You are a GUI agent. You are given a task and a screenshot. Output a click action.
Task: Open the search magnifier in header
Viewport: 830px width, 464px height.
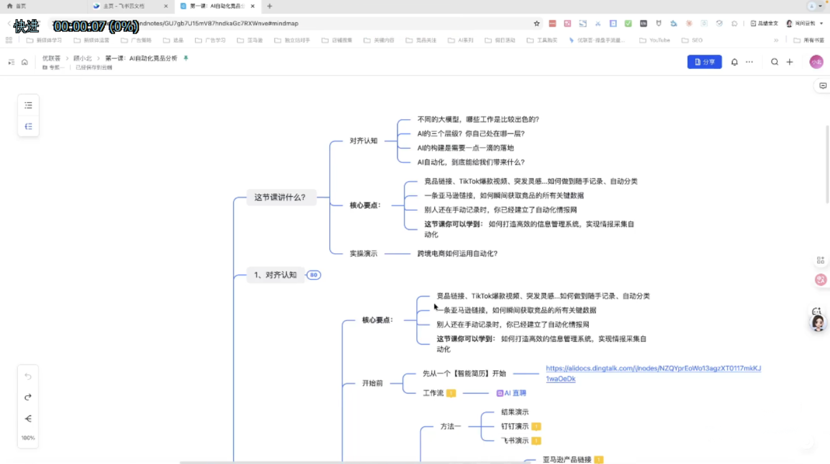pos(775,62)
